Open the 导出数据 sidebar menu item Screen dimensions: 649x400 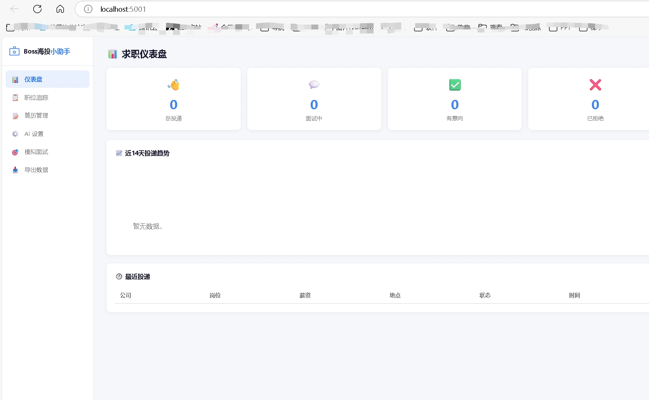(x=47, y=170)
